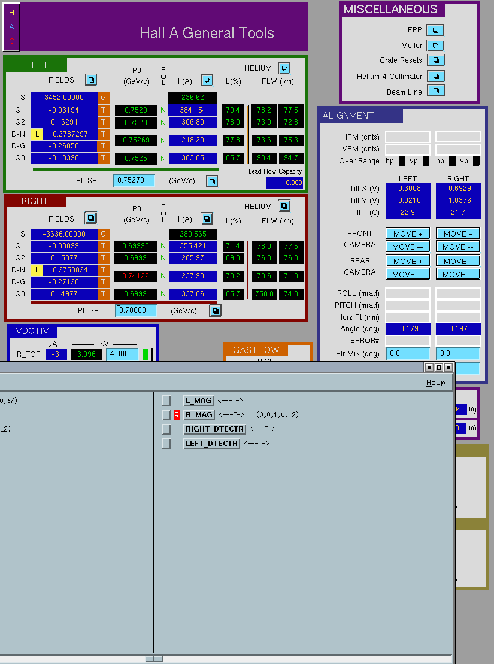Open the FPP related display icon
Screen dimensions: 494x664
pos(435,30)
